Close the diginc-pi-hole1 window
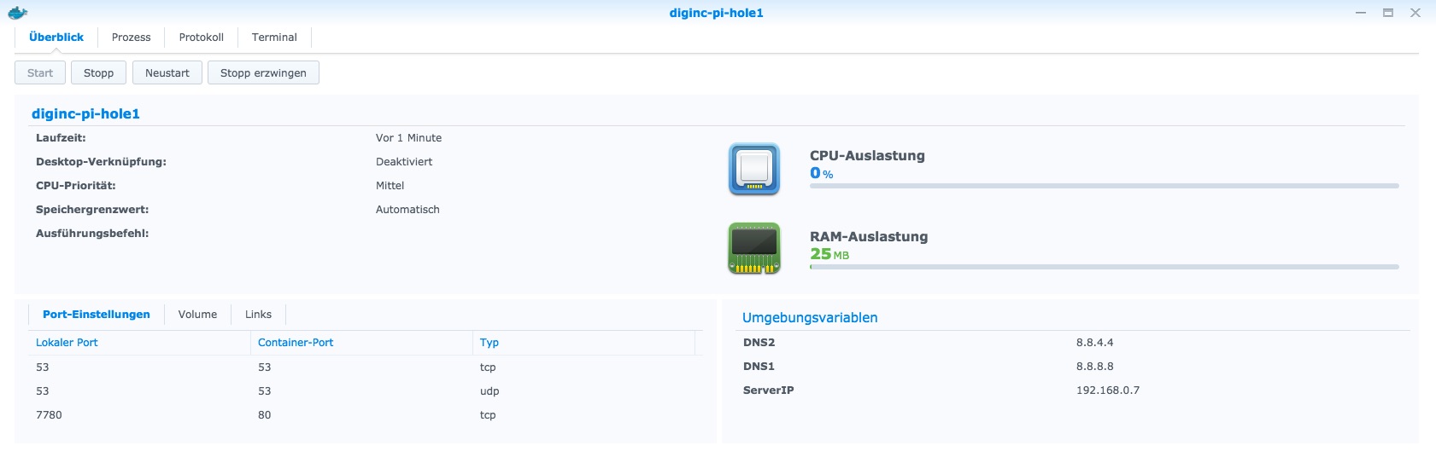Image resolution: width=1436 pixels, height=457 pixels. click(1415, 13)
